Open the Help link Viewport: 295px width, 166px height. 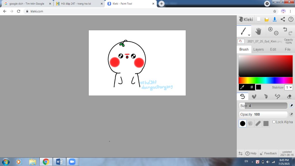click(x=251, y=153)
